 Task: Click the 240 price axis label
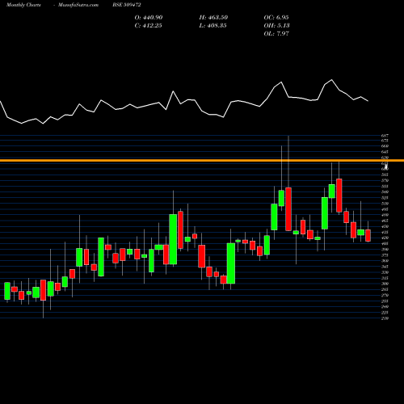click(x=385, y=306)
